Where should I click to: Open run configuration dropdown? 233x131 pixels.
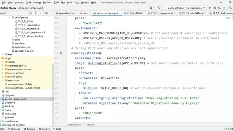(x=185, y=8)
